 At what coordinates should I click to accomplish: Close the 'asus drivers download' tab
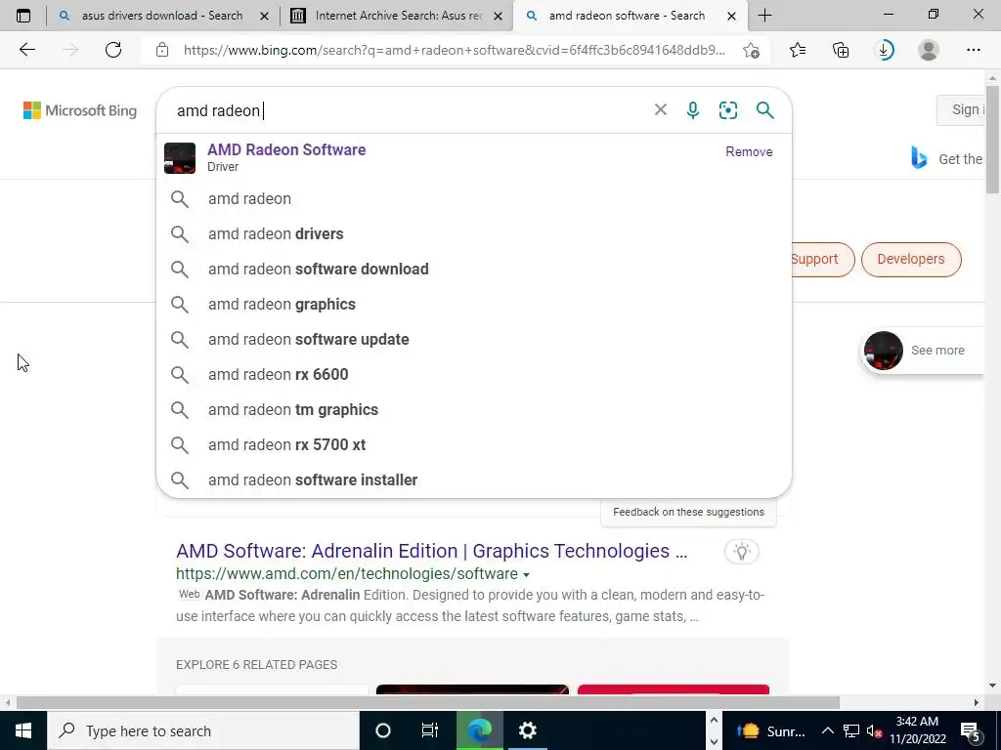point(264,16)
